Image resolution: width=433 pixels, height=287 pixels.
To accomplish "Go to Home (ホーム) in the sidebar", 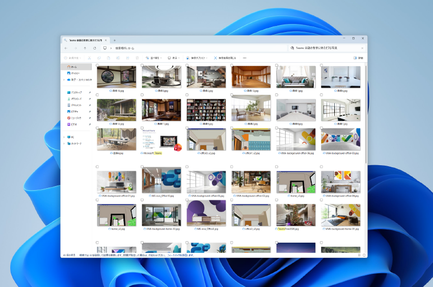I will (x=74, y=67).
